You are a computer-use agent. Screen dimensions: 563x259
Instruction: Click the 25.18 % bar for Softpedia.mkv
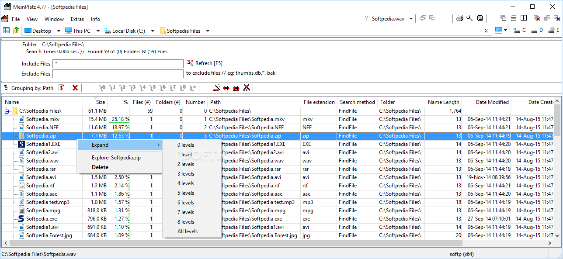click(119, 119)
